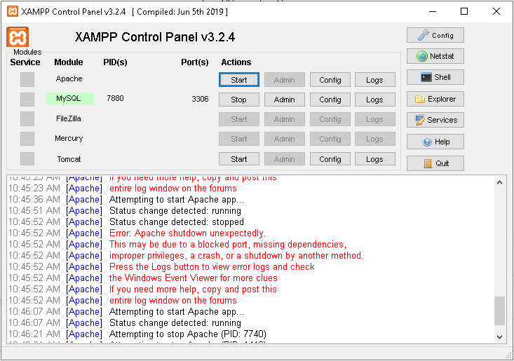View the Tomcat Logs
The image size is (514, 361).
click(x=375, y=159)
